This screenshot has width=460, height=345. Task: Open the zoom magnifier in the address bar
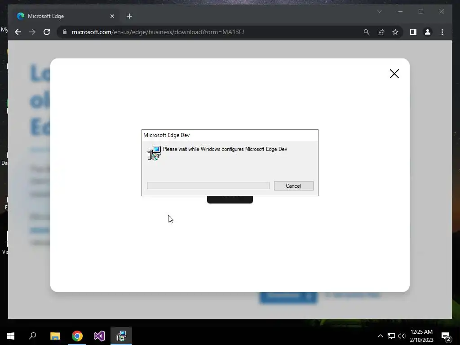pos(367,32)
